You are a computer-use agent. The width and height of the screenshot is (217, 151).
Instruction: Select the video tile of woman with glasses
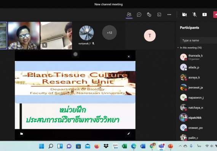click(x=24, y=35)
